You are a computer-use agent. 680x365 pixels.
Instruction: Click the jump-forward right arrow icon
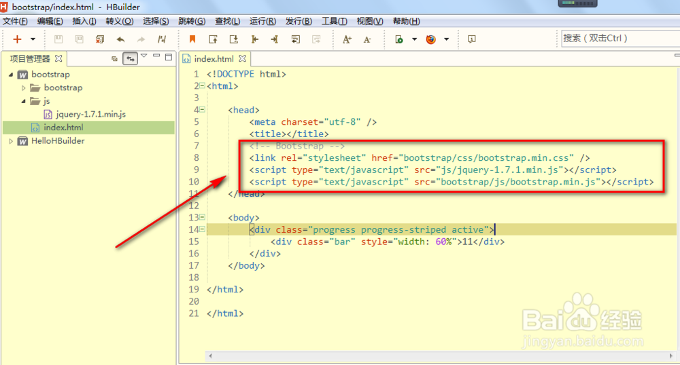pyautogui.click(x=275, y=39)
